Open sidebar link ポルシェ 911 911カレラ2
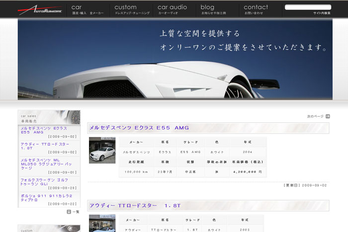The height and width of the screenshot is (232, 348). tap(46, 198)
